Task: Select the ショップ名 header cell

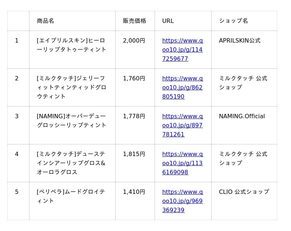Action: click(234, 21)
